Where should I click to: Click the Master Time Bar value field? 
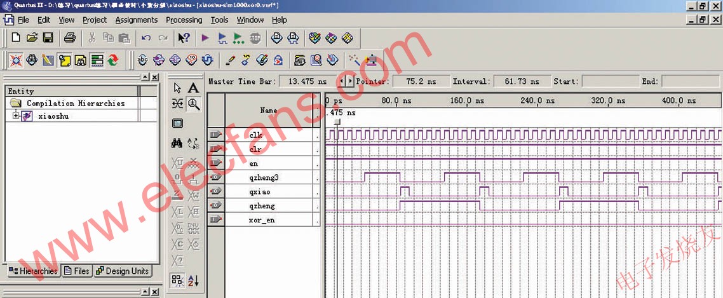coord(307,81)
